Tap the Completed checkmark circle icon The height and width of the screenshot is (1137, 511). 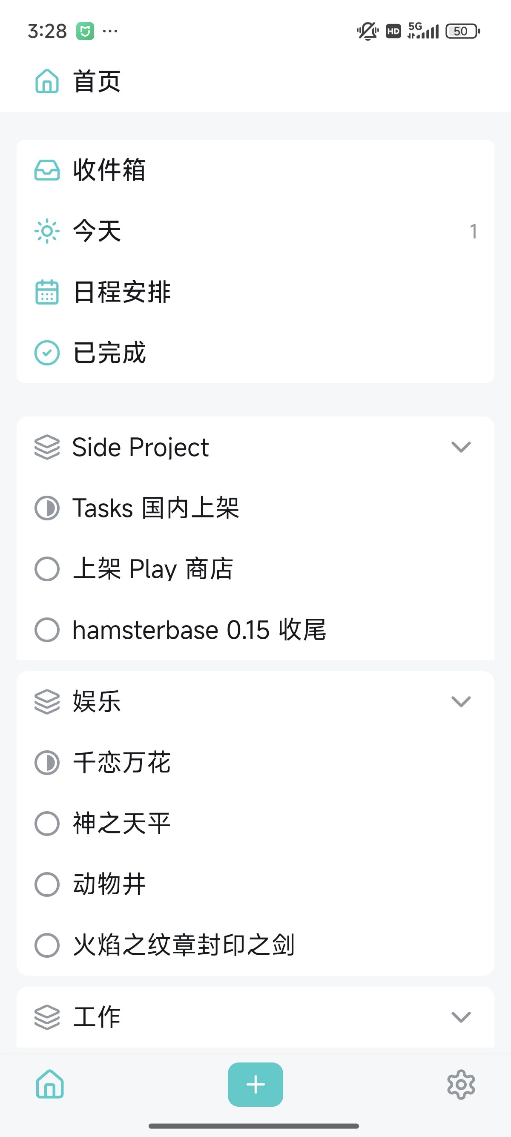pos(47,353)
